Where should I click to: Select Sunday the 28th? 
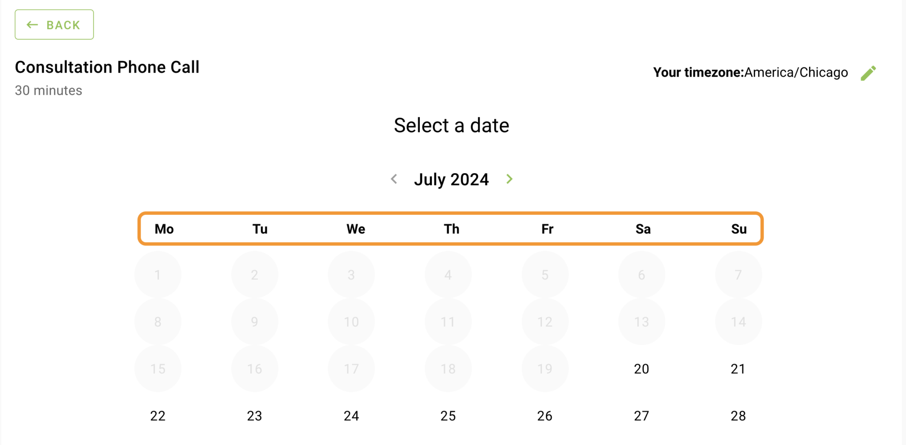click(x=738, y=416)
